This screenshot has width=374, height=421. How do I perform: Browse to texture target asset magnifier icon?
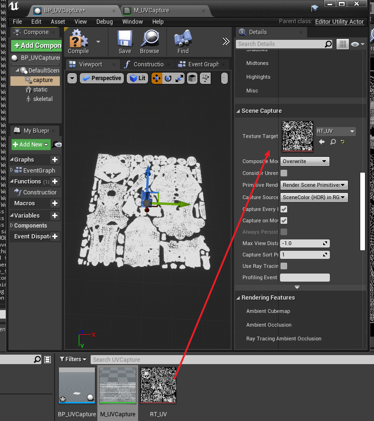click(333, 142)
